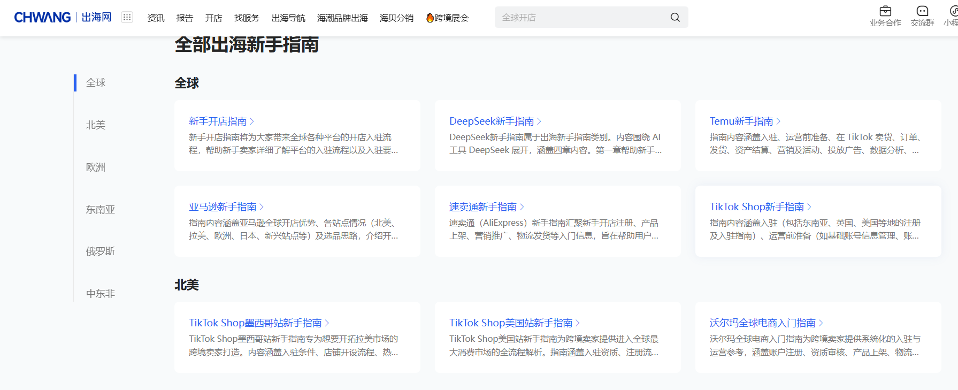This screenshot has width=958, height=390.
Task: Type in the 全球开店 search field
Action: tap(580, 18)
